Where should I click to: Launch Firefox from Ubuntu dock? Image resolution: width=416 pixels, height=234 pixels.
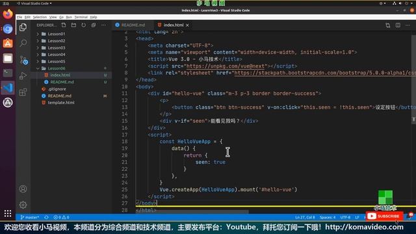[8, 14]
